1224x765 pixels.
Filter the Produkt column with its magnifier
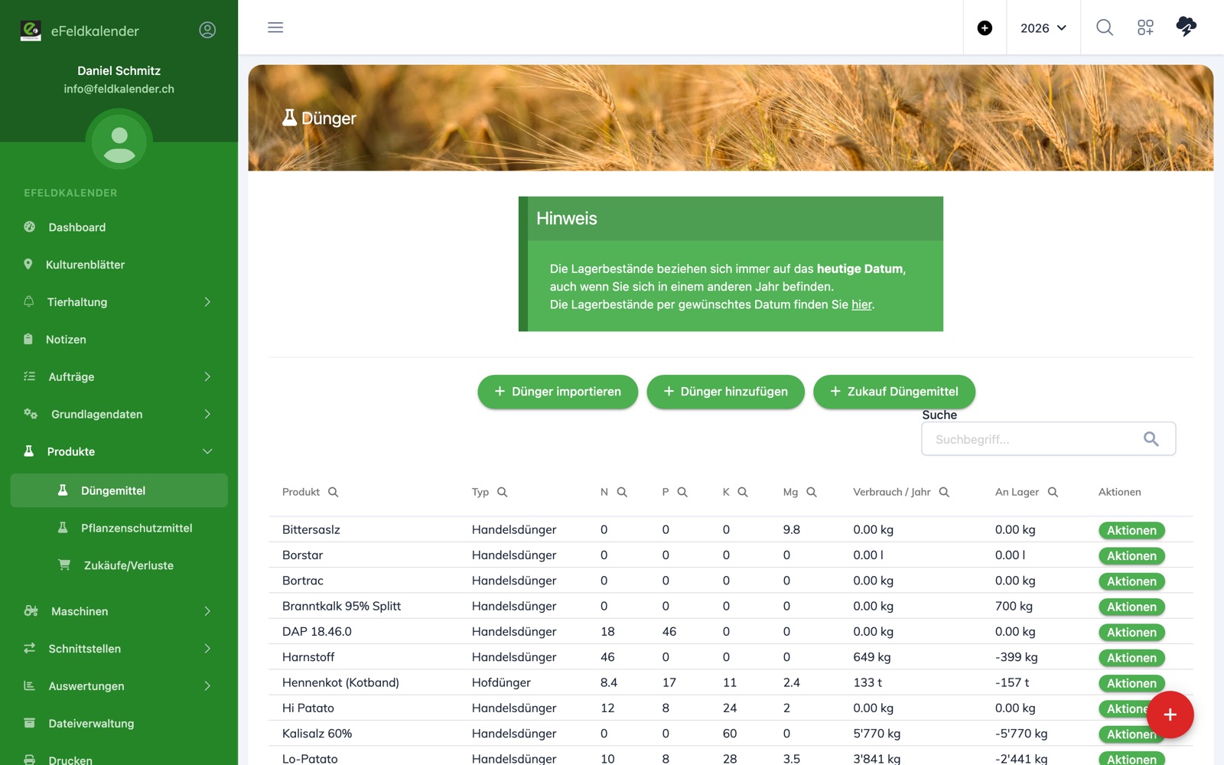333,492
